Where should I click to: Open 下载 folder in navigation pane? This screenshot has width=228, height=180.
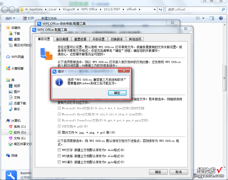pos(14,34)
